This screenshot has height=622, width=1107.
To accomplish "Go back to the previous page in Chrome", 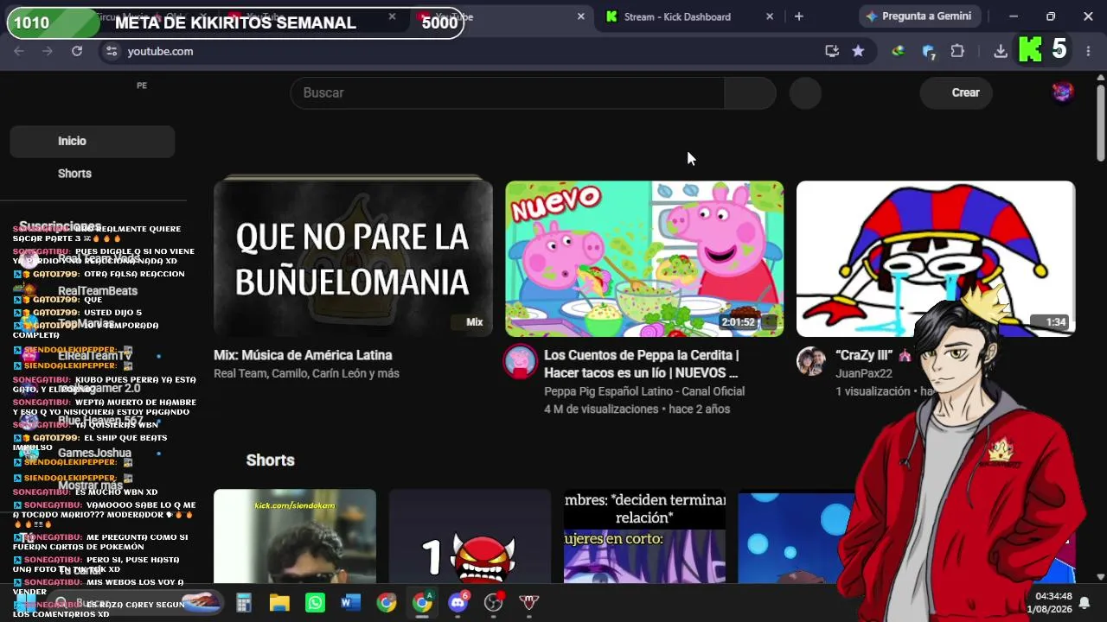I will click(19, 51).
